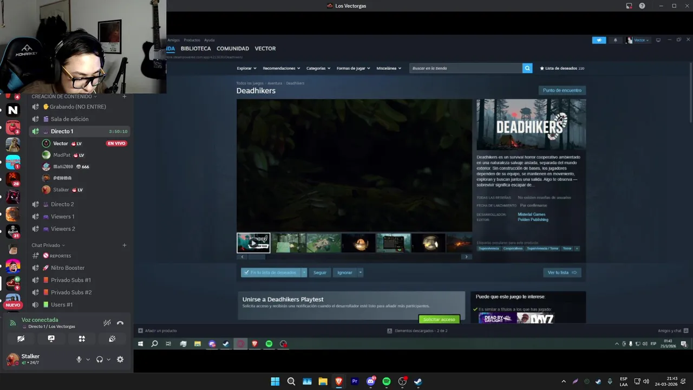Select the trailer video thumbnail
The height and width of the screenshot is (390, 693).
(253, 243)
